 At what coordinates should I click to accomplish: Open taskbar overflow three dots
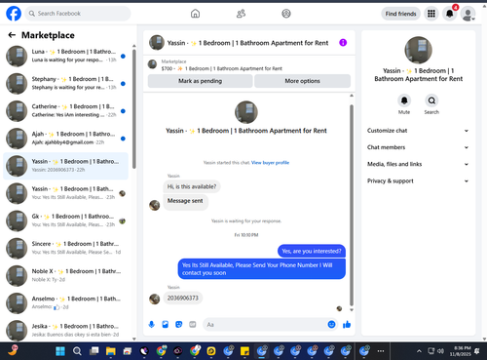click(x=381, y=351)
